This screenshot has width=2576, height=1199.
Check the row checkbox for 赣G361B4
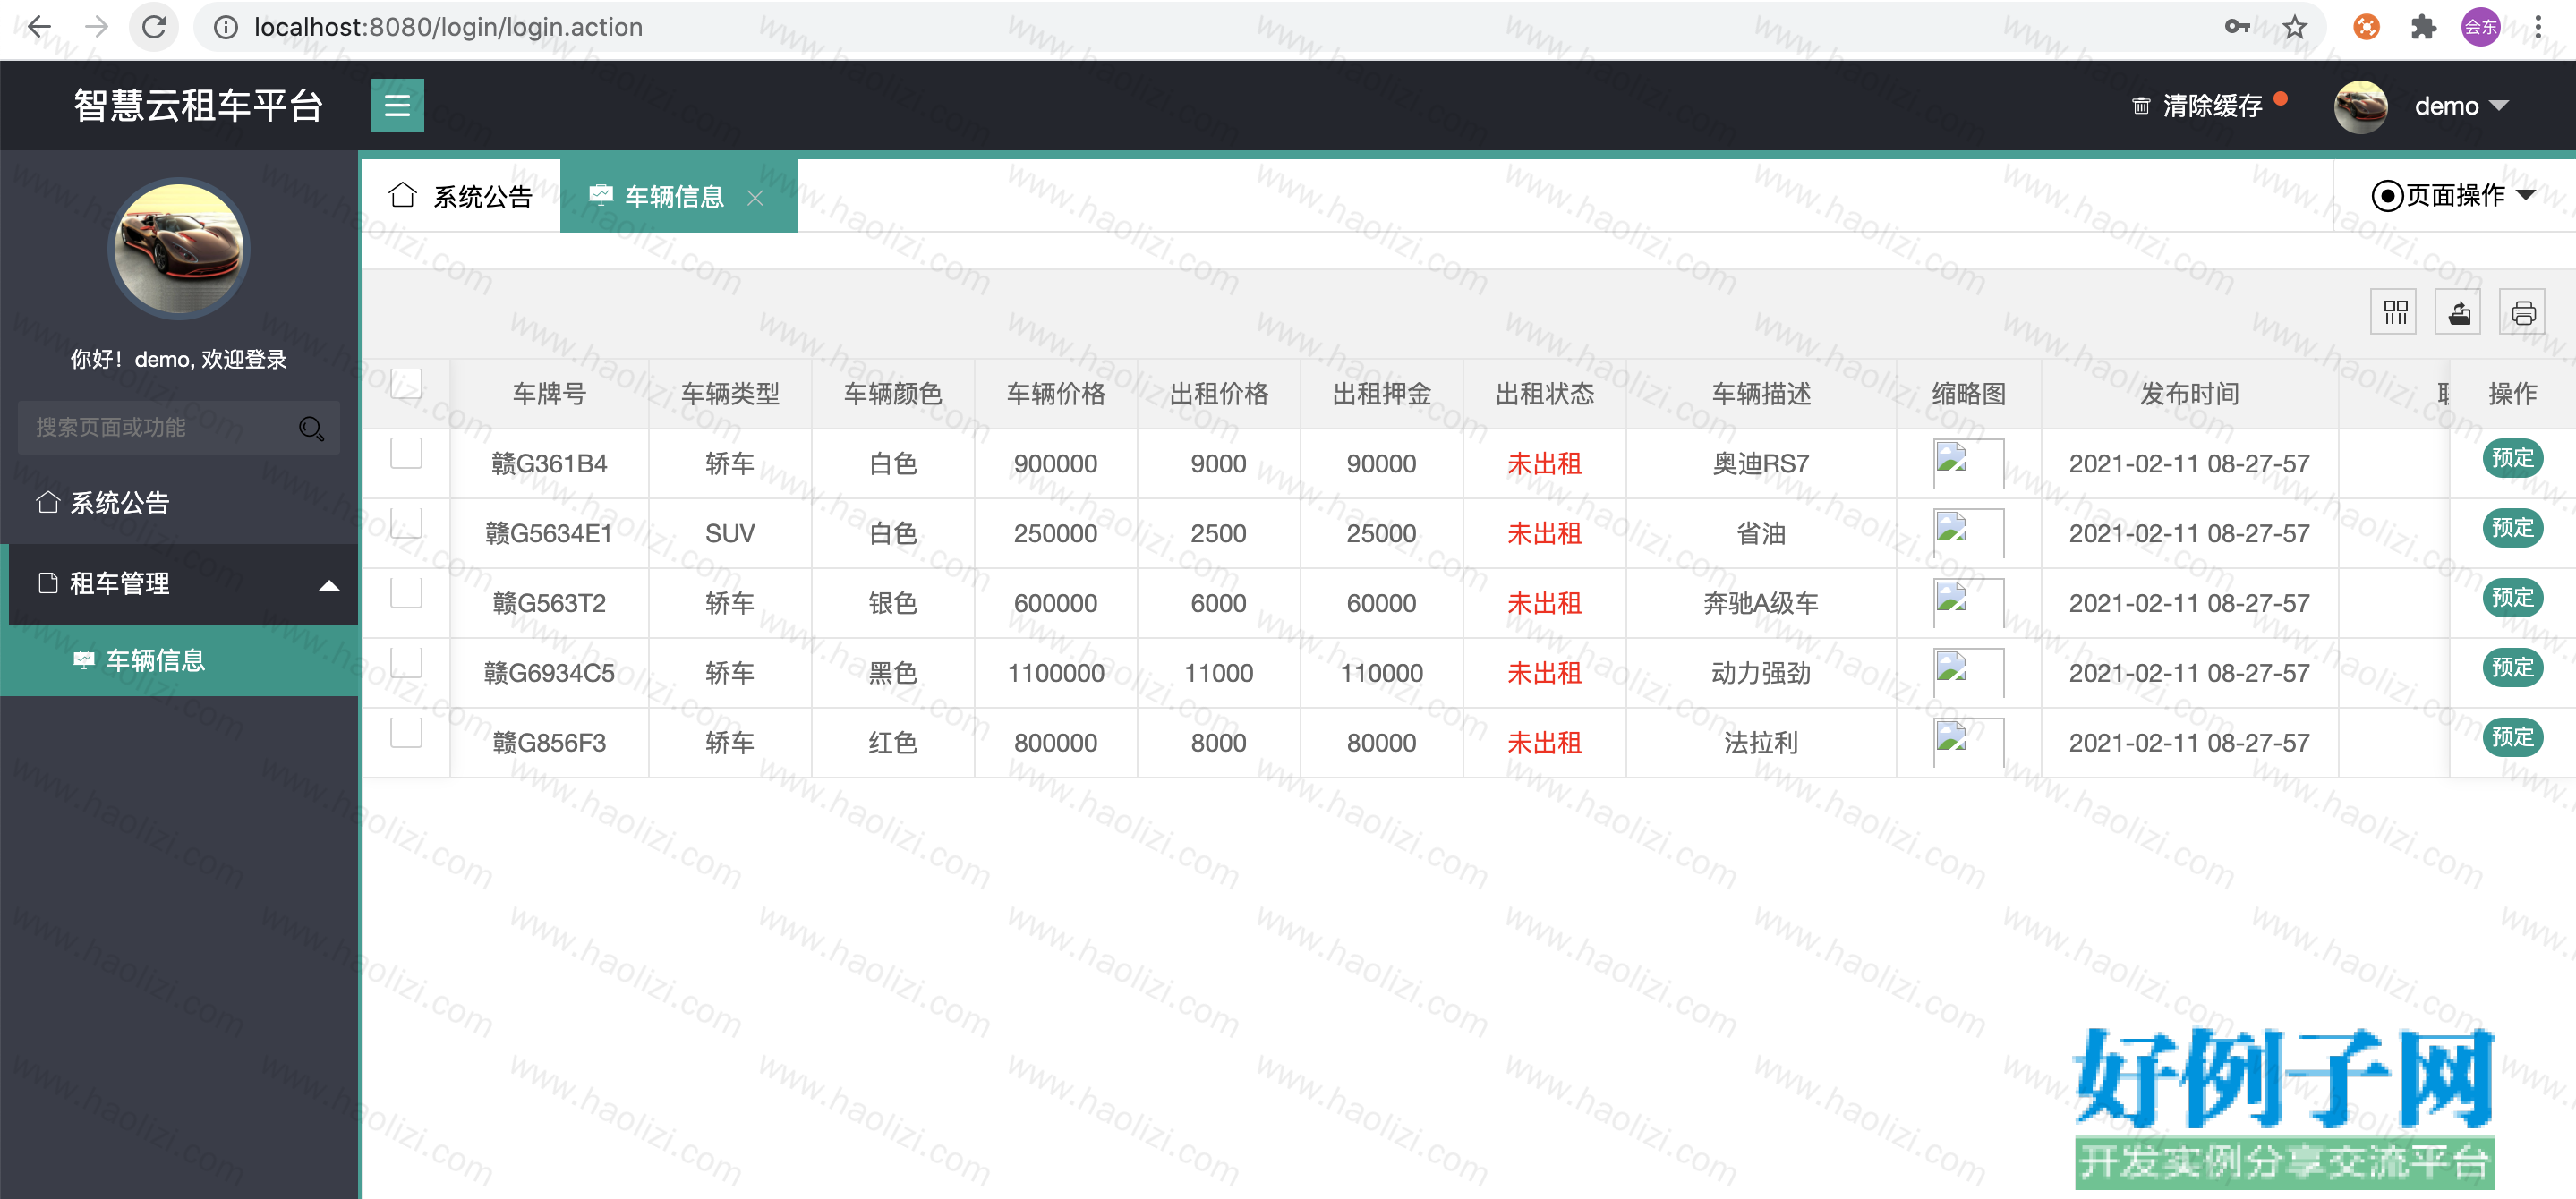(406, 453)
